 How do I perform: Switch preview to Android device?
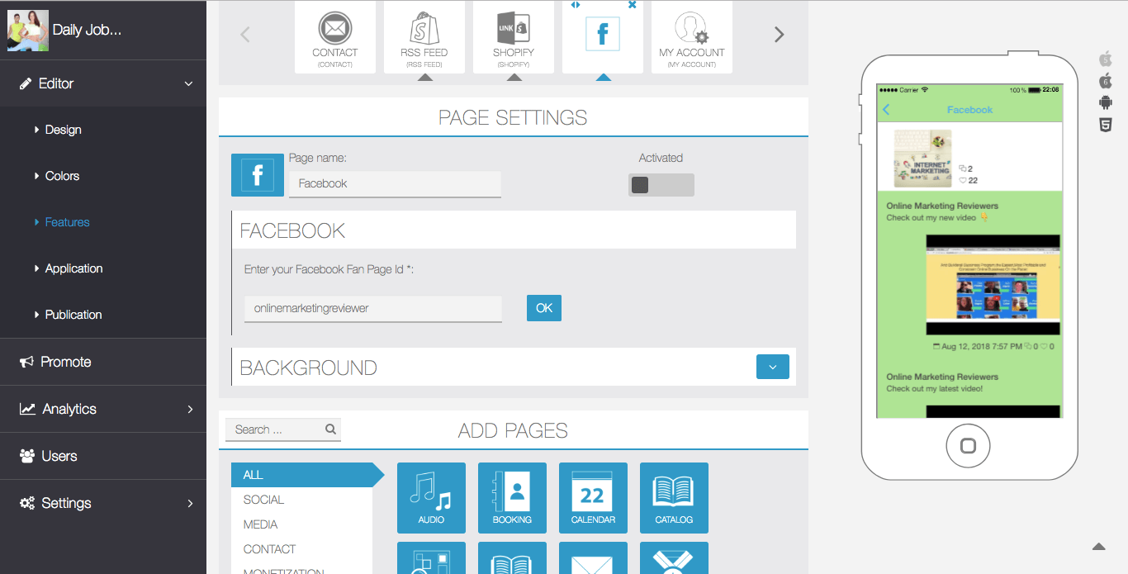point(1106,102)
